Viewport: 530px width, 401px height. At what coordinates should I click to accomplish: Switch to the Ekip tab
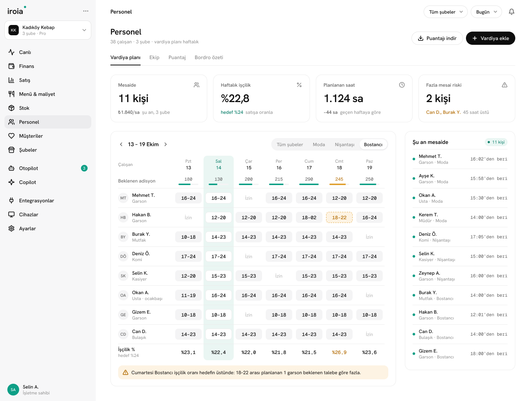coord(155,58)
